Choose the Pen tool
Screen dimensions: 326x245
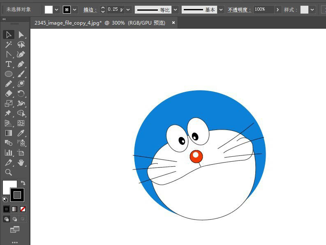(21, 64)
